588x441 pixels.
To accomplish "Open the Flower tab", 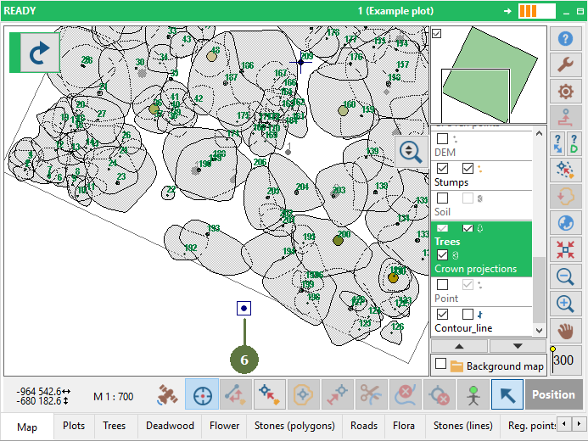I will tap(224, 426).
